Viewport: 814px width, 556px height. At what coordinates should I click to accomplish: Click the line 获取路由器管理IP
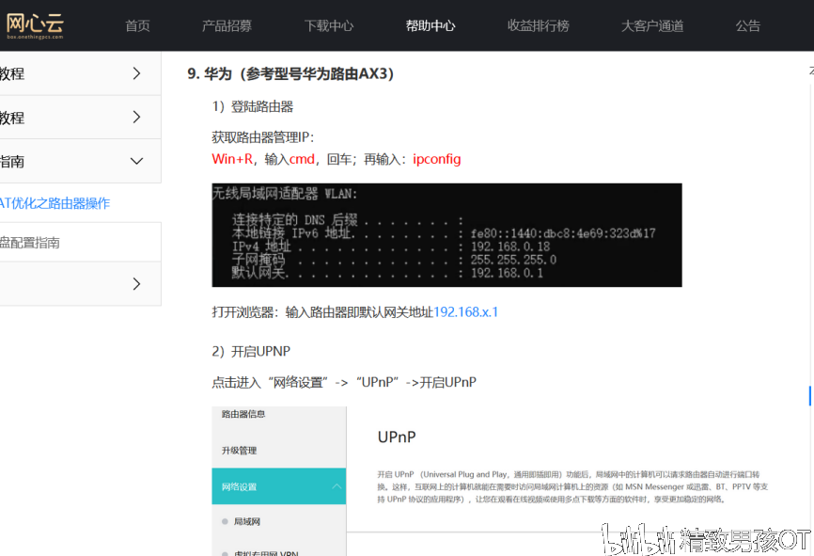coord(263,137)
